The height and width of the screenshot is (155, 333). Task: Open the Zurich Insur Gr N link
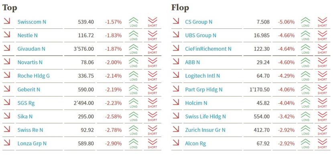click(205, 130)
